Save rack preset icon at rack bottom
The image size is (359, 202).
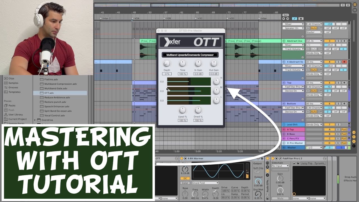(x=267, y=199)
